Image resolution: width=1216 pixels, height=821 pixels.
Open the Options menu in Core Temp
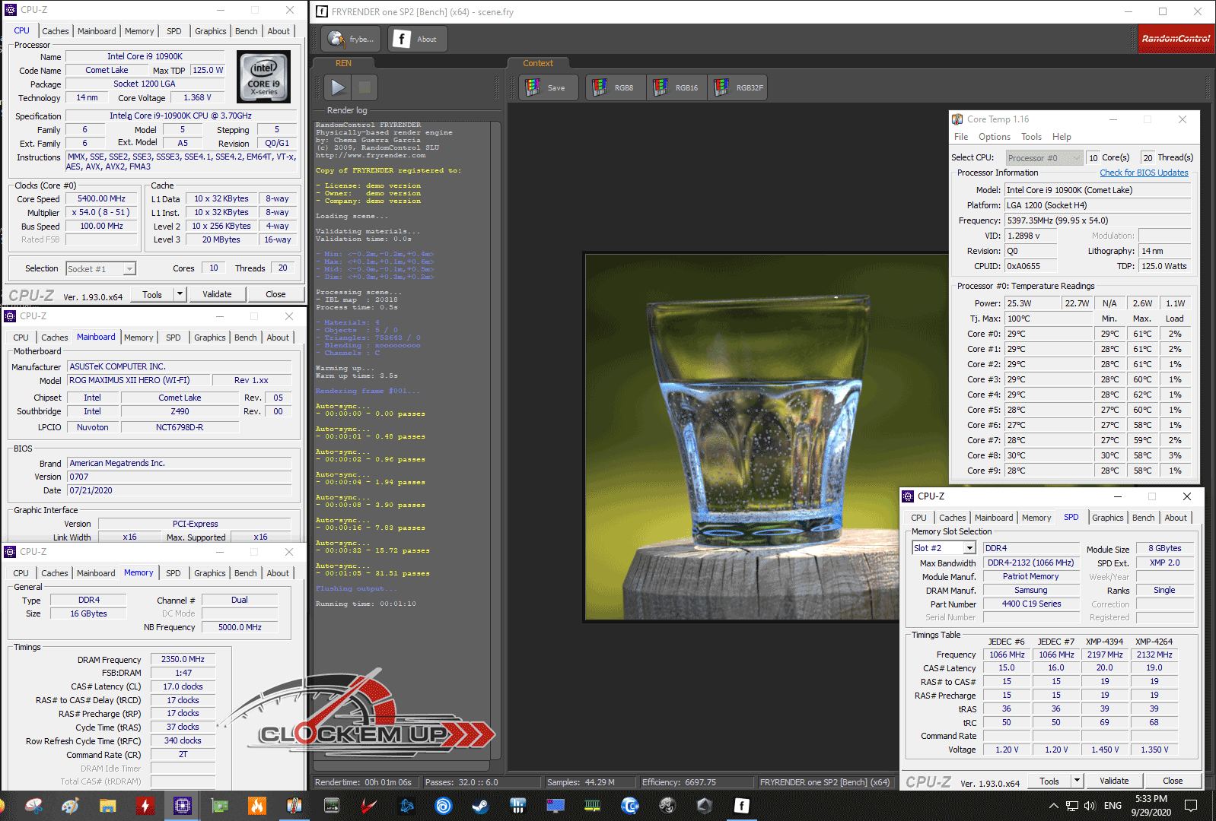(x=994, y=137)
